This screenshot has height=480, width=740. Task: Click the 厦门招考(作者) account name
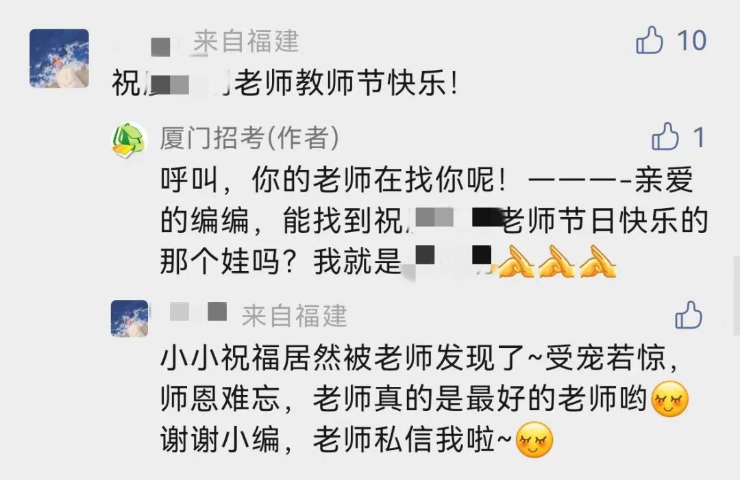click(x=249, y=138)
